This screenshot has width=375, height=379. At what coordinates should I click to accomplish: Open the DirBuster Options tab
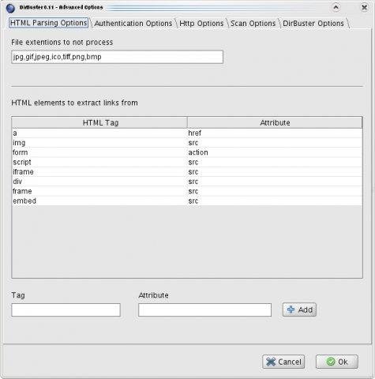tap(313, 24)
